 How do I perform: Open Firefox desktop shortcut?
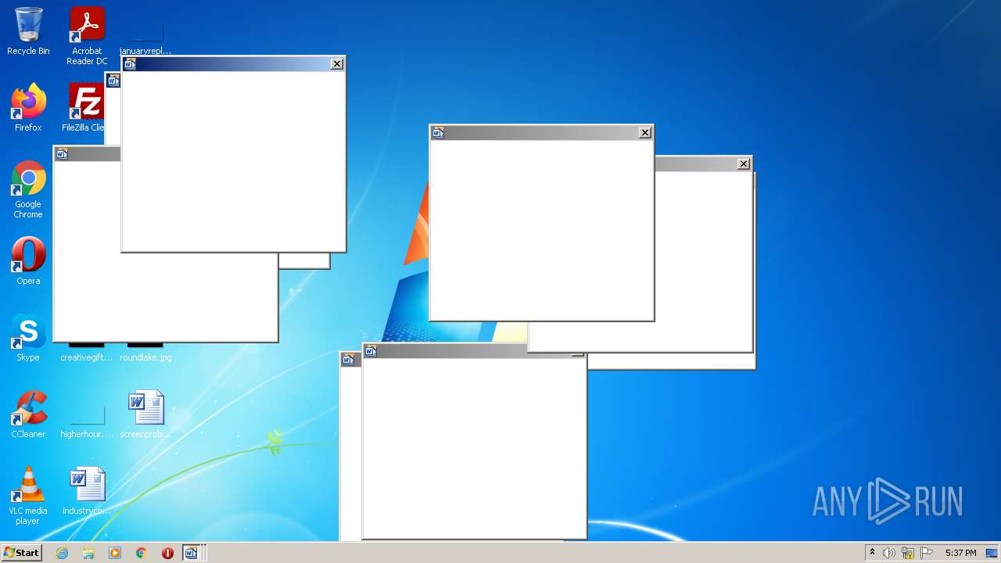point(28,108)
